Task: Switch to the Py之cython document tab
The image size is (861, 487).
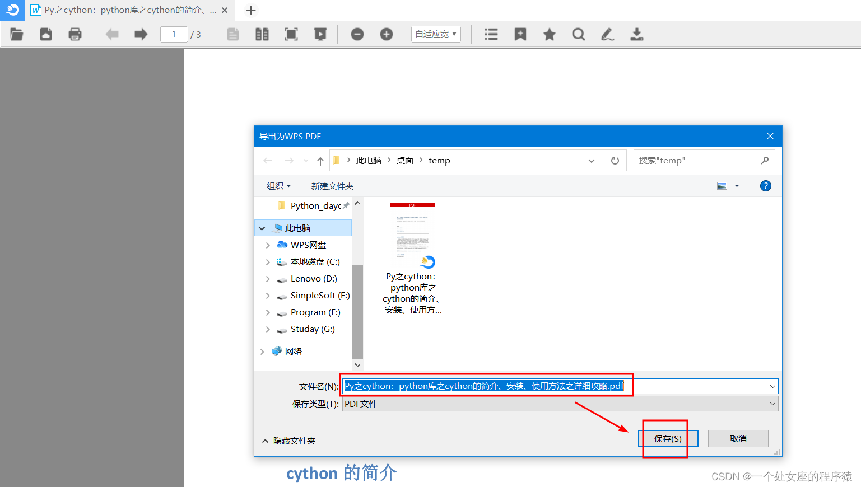Action: (x=124, y=10)
